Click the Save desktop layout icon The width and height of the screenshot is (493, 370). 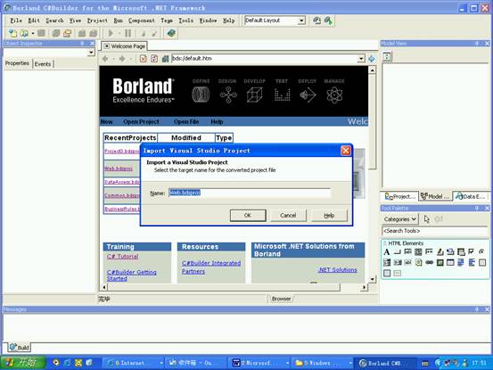(317, 21)
